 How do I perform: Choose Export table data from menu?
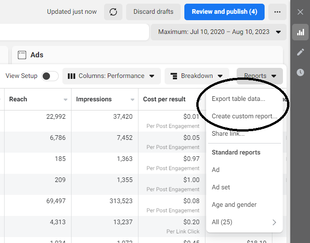coord(238,99)
